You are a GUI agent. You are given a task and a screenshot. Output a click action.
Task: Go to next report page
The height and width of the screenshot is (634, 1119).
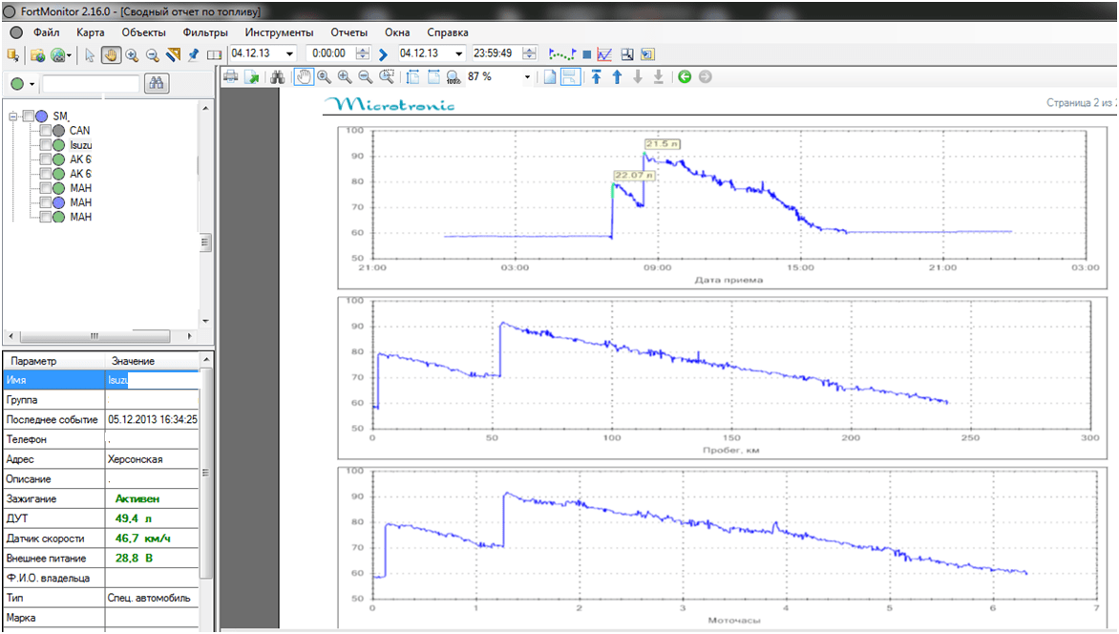[638, 77]
